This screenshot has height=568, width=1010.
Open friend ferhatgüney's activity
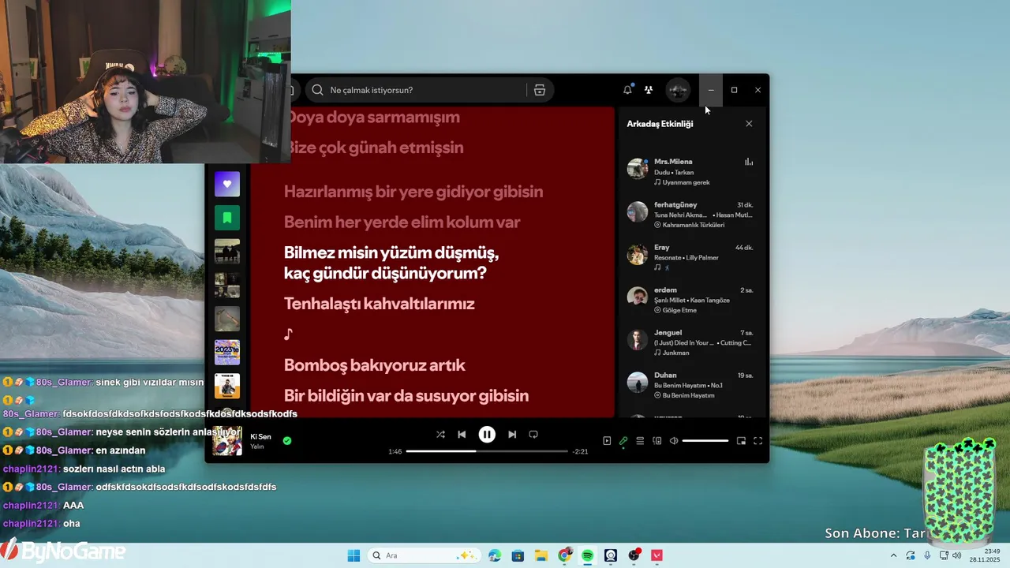[x=690, y=214]
